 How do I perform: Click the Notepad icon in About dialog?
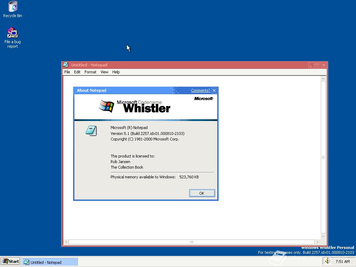[91, 131]
